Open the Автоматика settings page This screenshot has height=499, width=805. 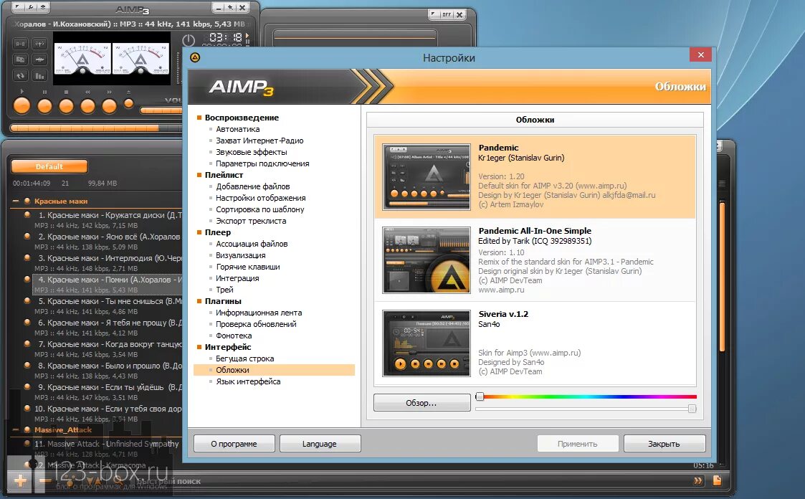click(x=238, y=129)
